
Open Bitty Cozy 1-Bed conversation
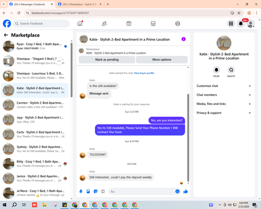pyautogui.click(x=35, y=164)
